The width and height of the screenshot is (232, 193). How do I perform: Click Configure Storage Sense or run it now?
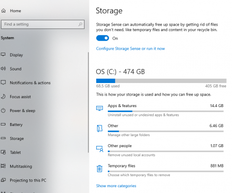[130, 49]
